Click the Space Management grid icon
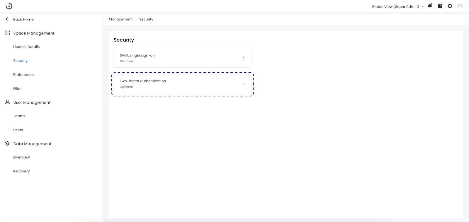469x222 pixels. coord(7,33)
